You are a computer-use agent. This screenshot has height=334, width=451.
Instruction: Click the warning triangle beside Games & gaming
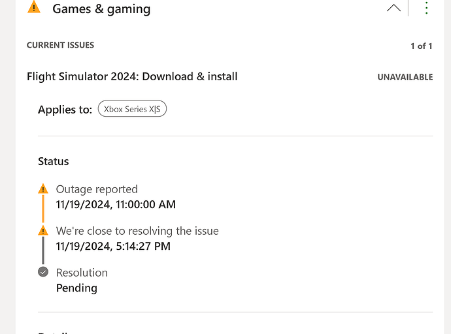[34, 8]
